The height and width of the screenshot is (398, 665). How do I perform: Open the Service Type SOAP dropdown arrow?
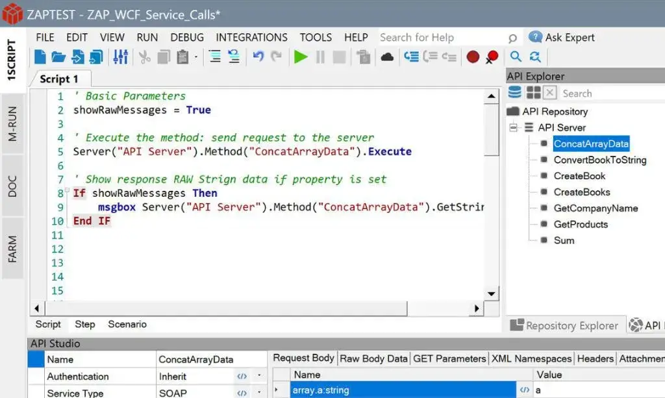pos(259,393)
